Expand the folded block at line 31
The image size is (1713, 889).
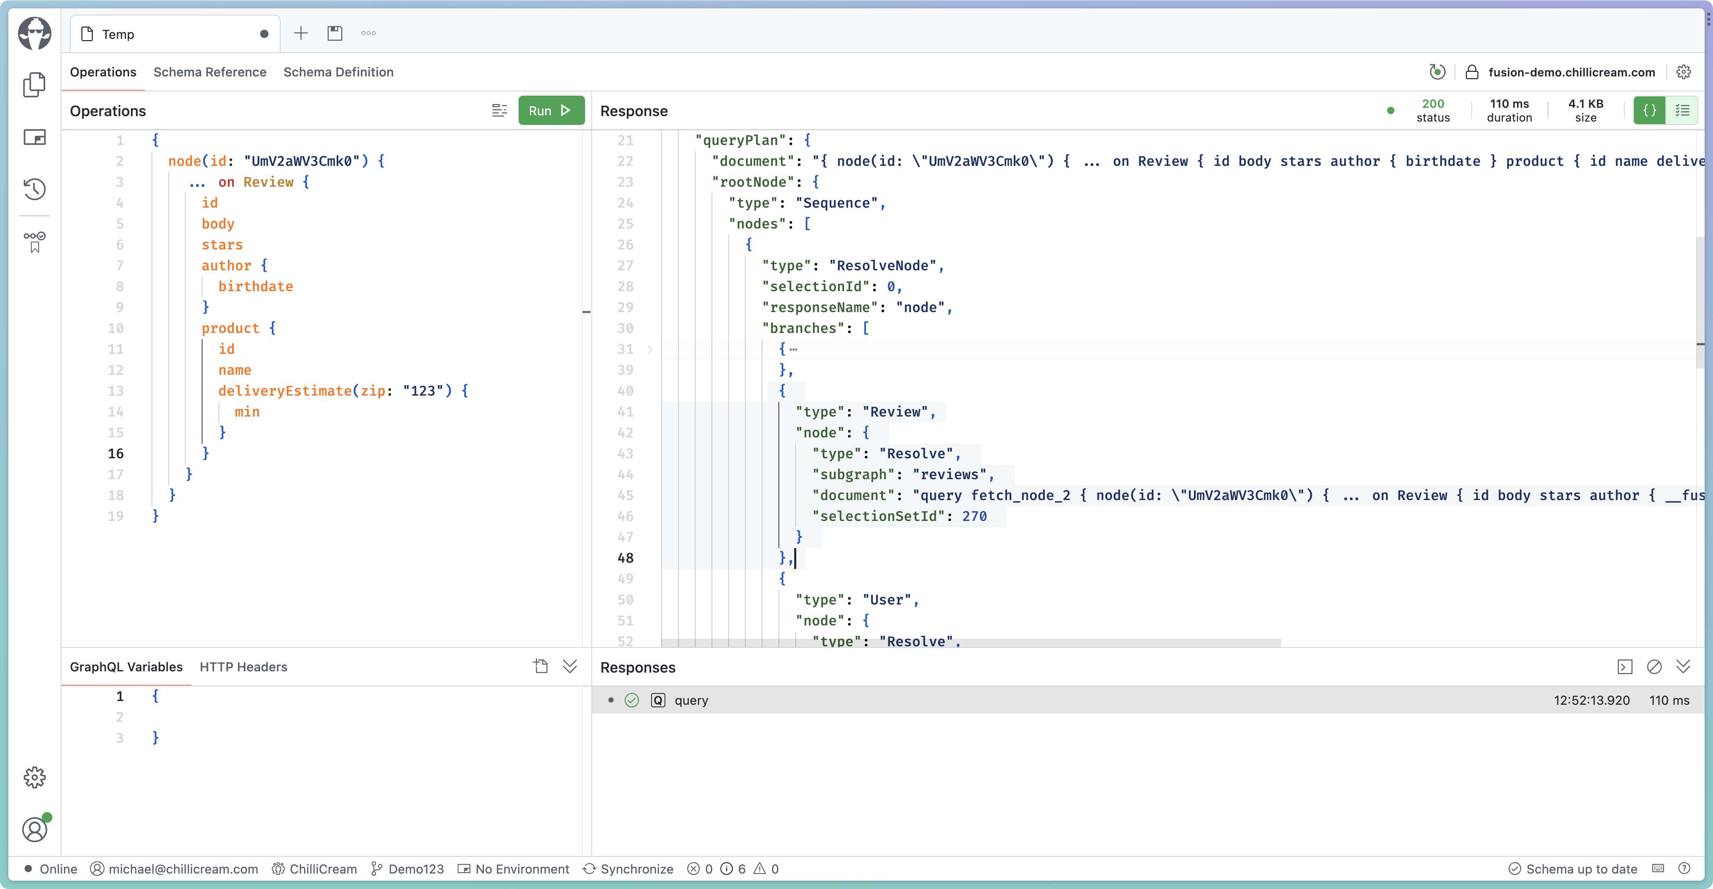[x=649, y=350]
